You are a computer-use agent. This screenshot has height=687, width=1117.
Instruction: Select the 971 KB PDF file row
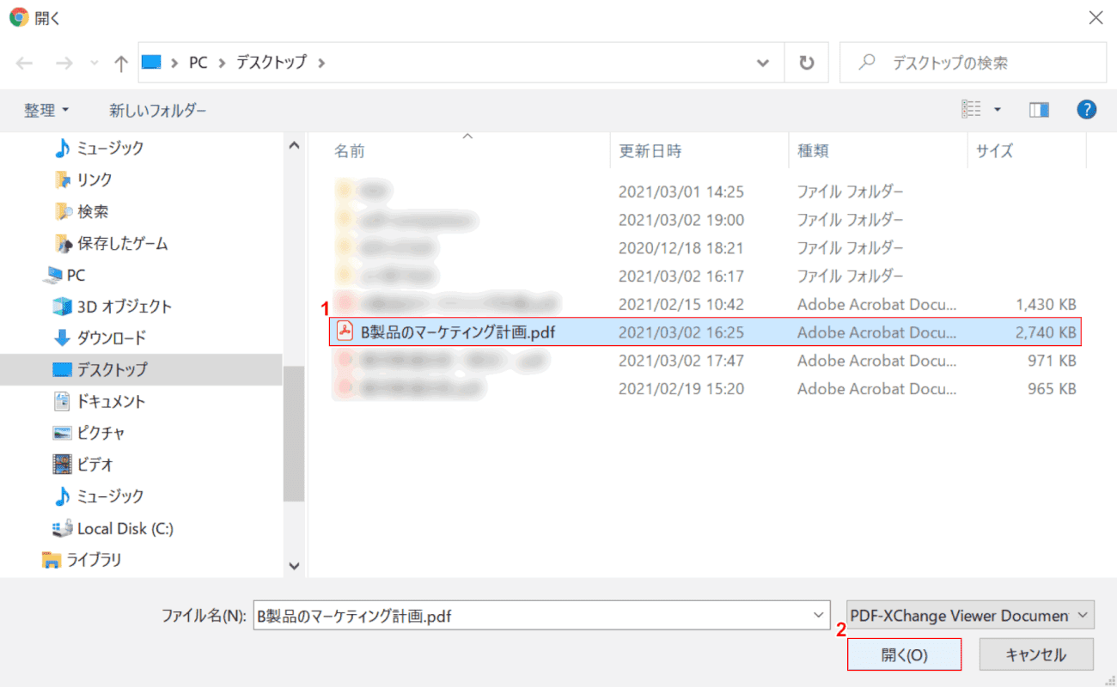(x=705, y=361)
